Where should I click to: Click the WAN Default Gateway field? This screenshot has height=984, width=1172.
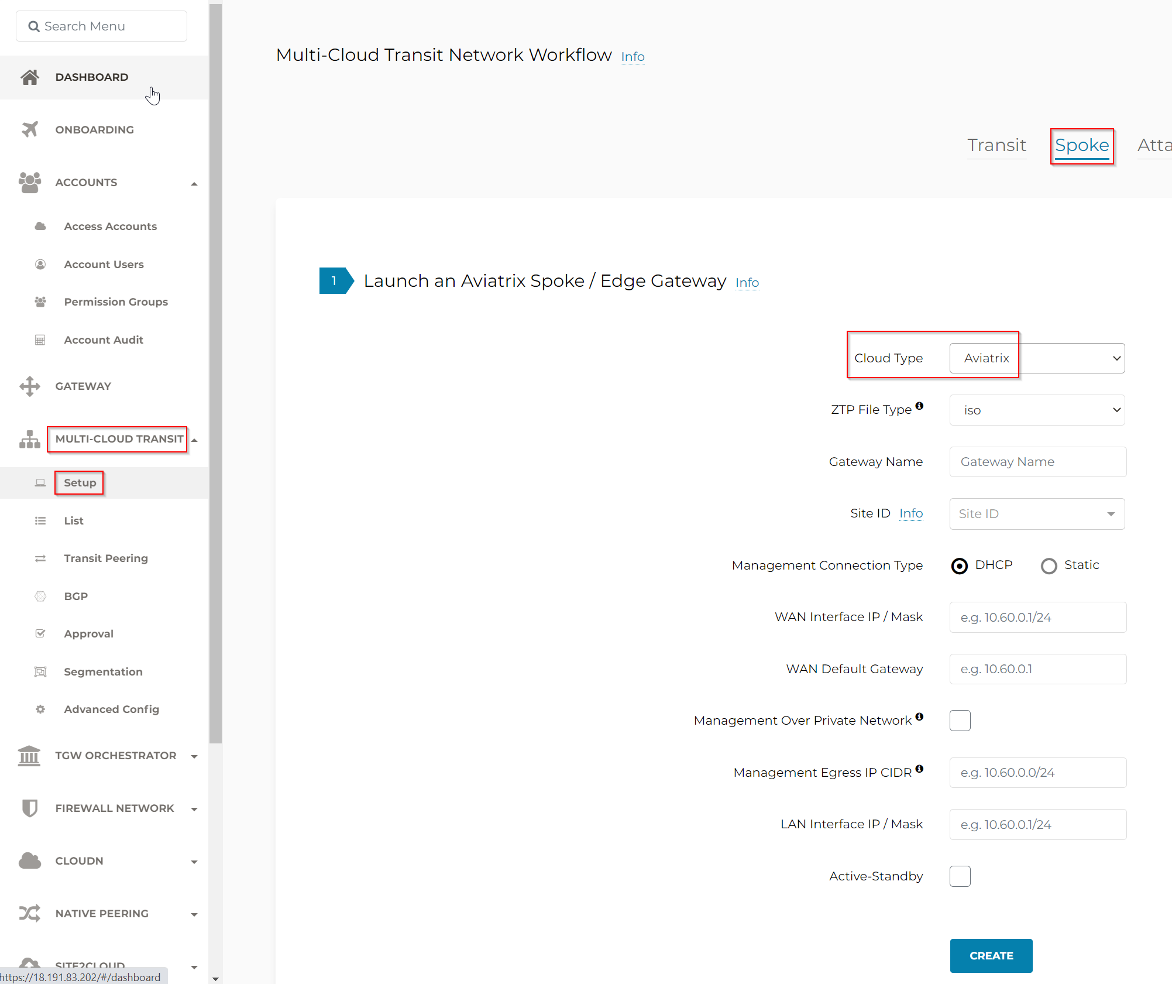point(1038,669)
